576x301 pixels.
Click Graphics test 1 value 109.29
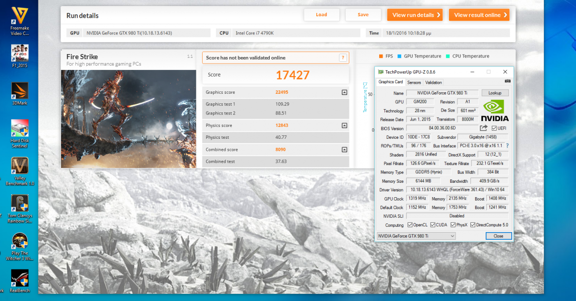tap(282, 104)
